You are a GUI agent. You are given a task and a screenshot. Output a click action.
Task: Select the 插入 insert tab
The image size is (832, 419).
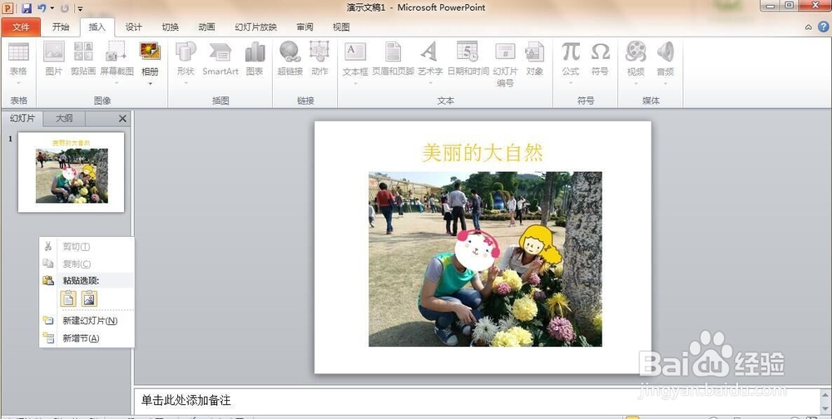pos(97,27)
